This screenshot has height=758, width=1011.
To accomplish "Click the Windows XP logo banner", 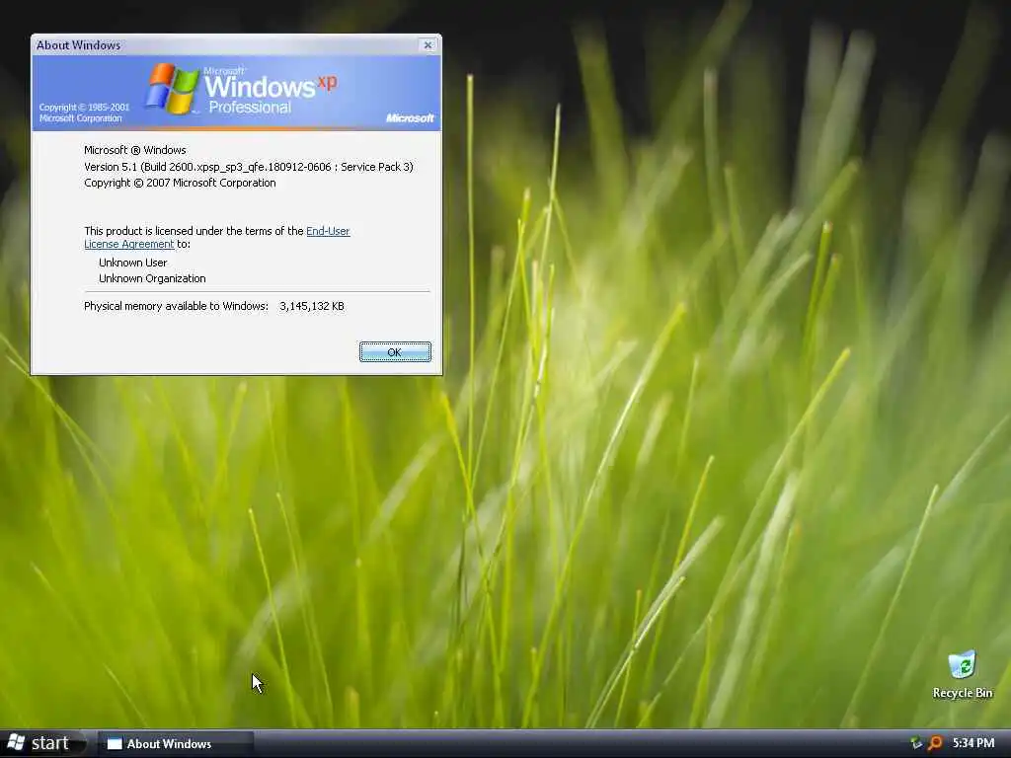I will (x=237, y=93).
